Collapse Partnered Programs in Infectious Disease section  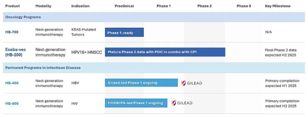click(x=43, y=68)
